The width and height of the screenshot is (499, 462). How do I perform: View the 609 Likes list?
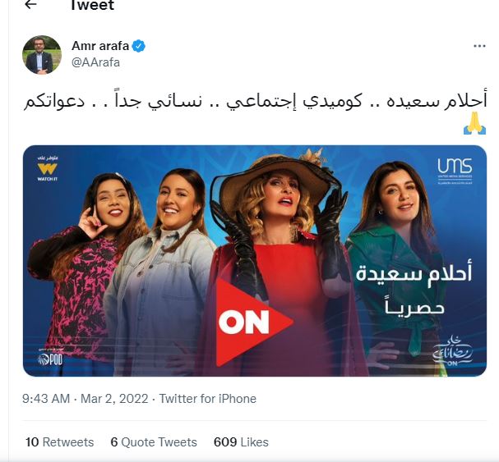point(241,442)
